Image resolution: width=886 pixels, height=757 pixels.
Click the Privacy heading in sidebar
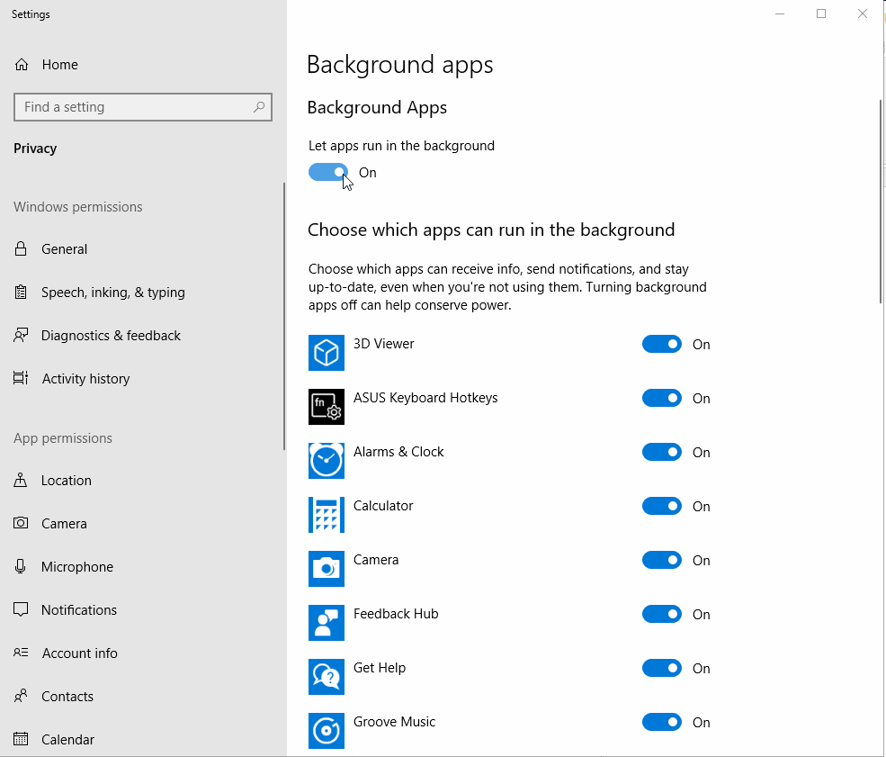tap(35, 149)
